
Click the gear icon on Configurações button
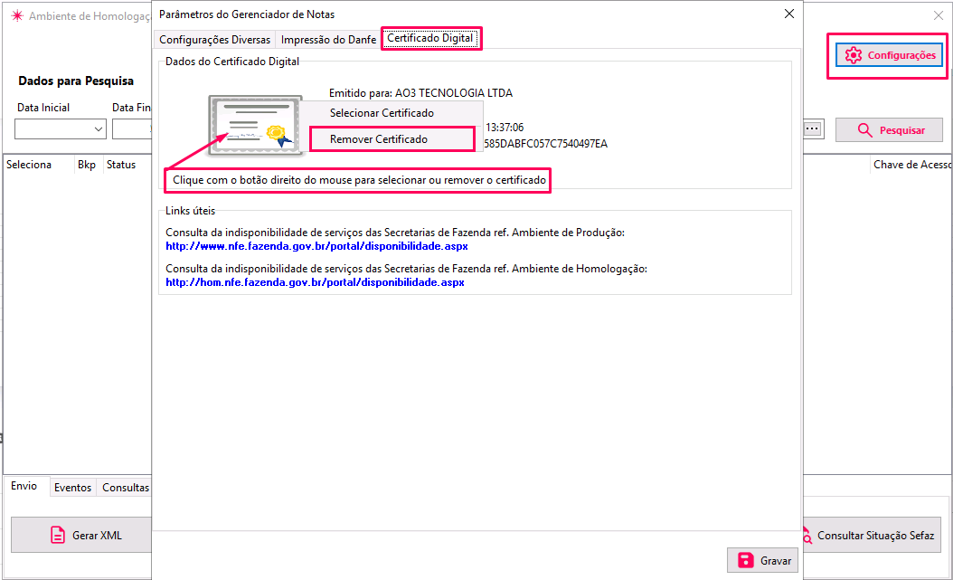pyautogui.click(x=853, y=56)
